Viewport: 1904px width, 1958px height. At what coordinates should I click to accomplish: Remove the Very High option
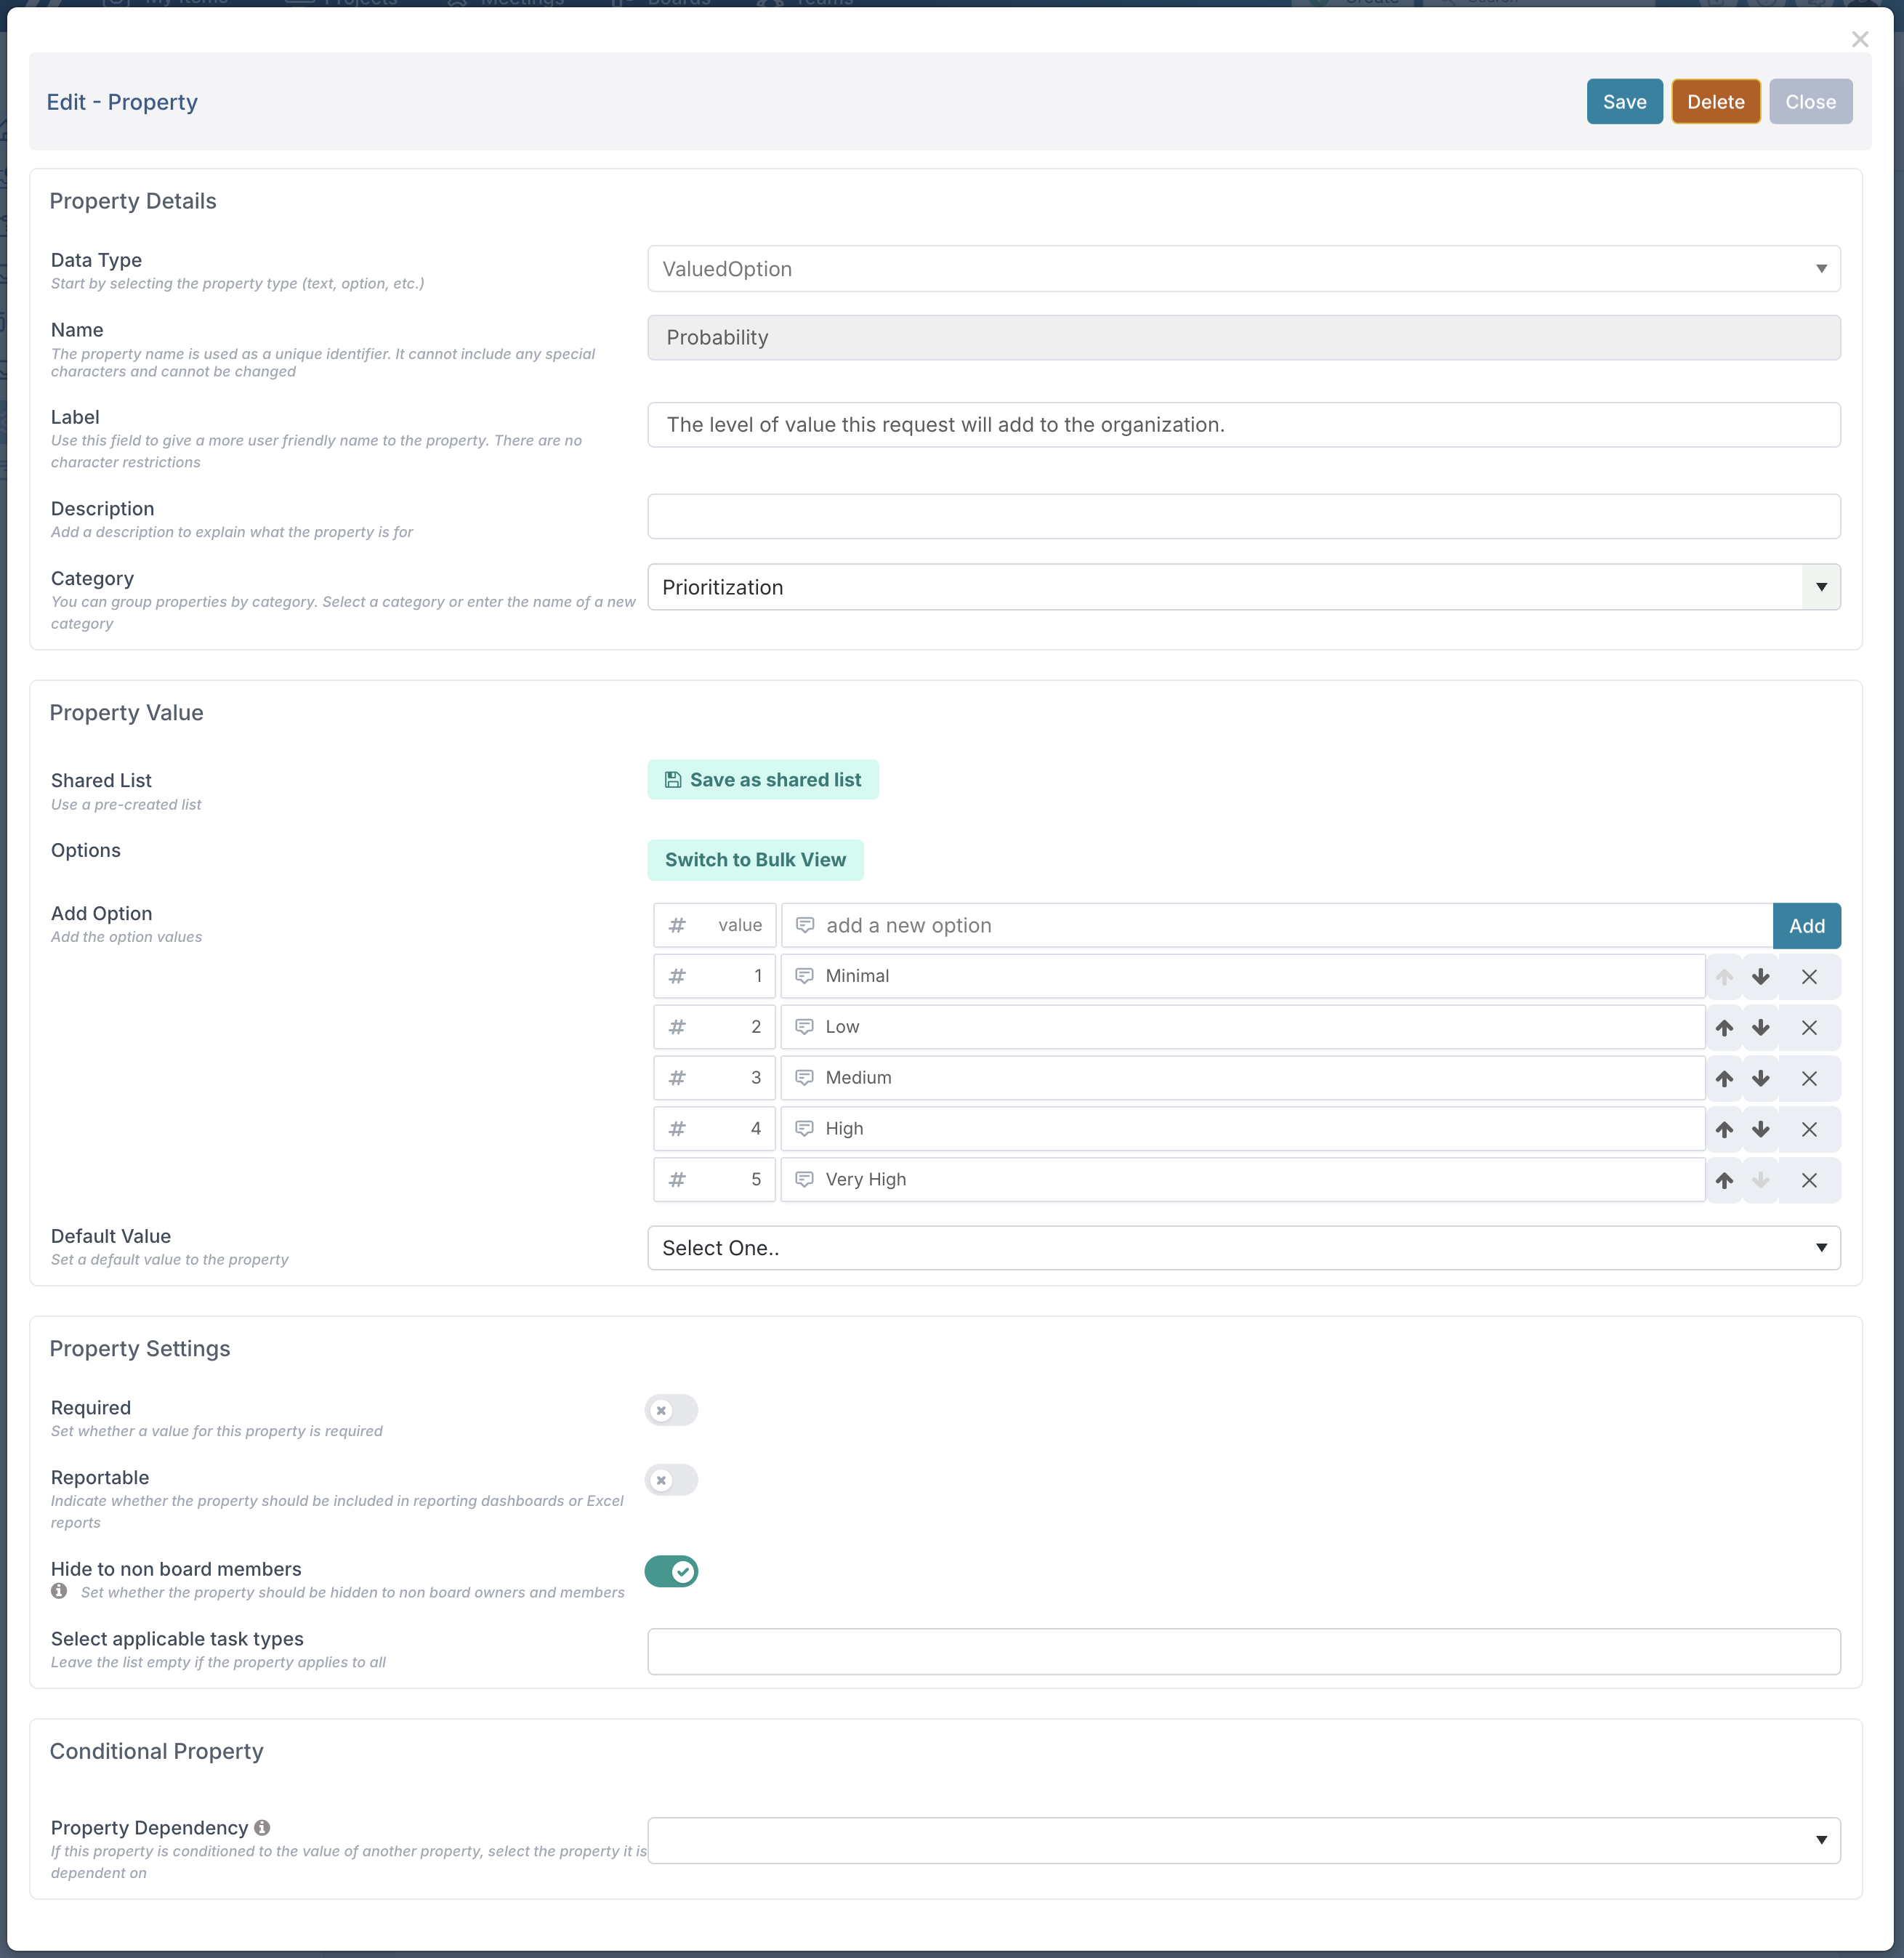pos(1809,1180)
